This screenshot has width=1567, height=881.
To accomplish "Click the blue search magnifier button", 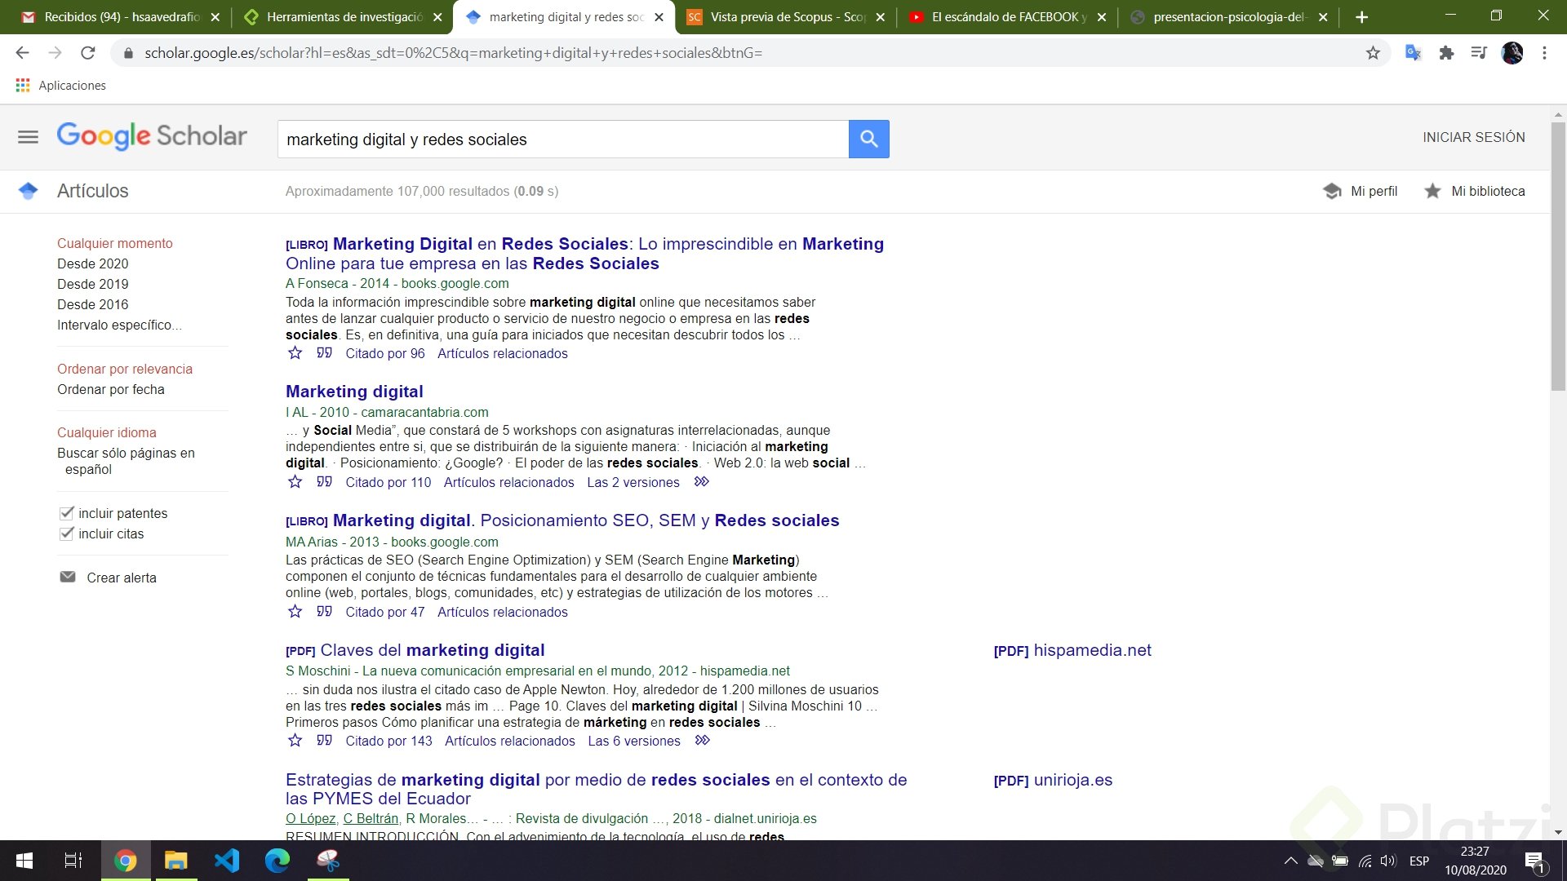I will [868, 139].
